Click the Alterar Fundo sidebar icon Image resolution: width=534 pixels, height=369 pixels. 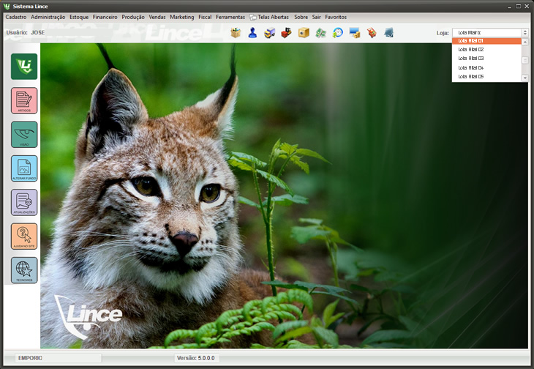pos(24,168)
